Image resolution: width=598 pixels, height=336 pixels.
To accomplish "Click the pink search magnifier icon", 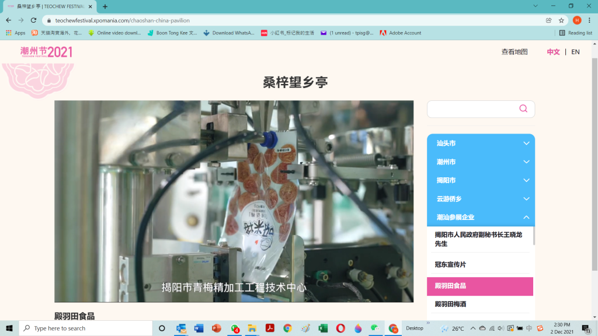I will click(x=523, y=108).
